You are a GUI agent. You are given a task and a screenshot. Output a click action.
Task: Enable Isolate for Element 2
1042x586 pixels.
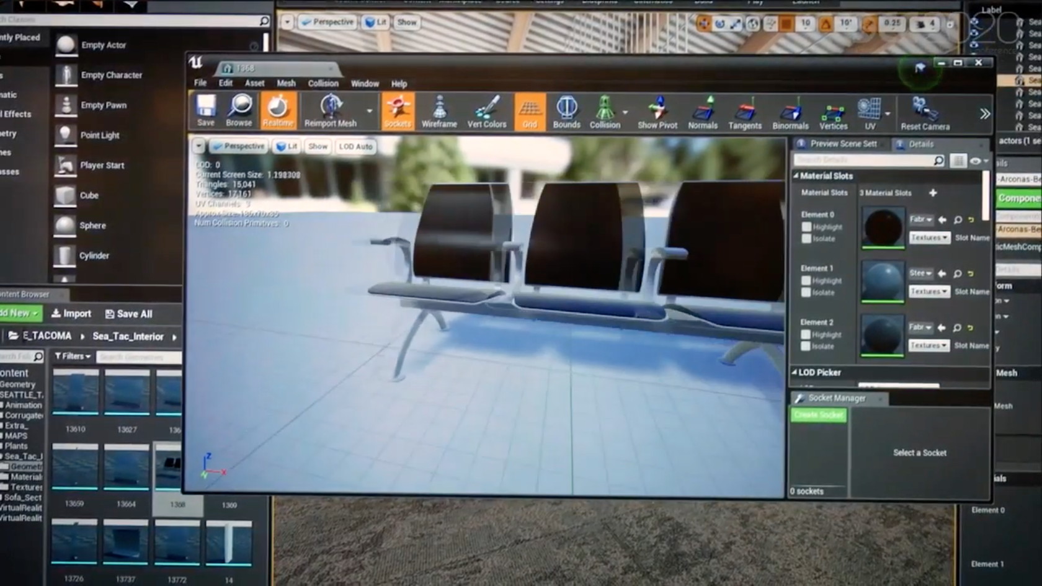[x=805, y=347]
